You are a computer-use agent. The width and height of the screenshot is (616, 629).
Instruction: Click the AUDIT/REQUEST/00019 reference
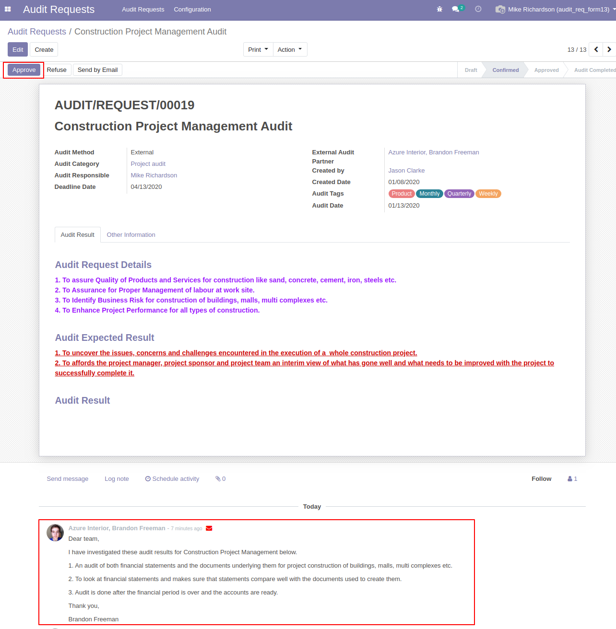coord(125,105)
